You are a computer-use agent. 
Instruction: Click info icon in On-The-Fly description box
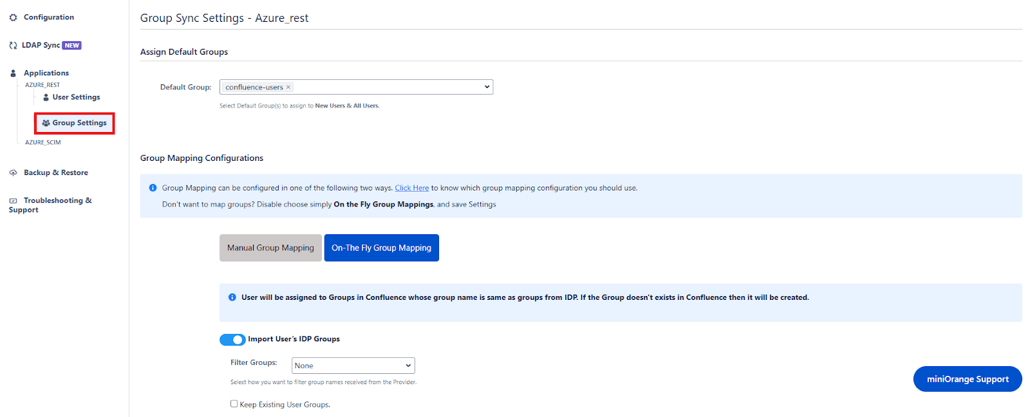point(232,297)
